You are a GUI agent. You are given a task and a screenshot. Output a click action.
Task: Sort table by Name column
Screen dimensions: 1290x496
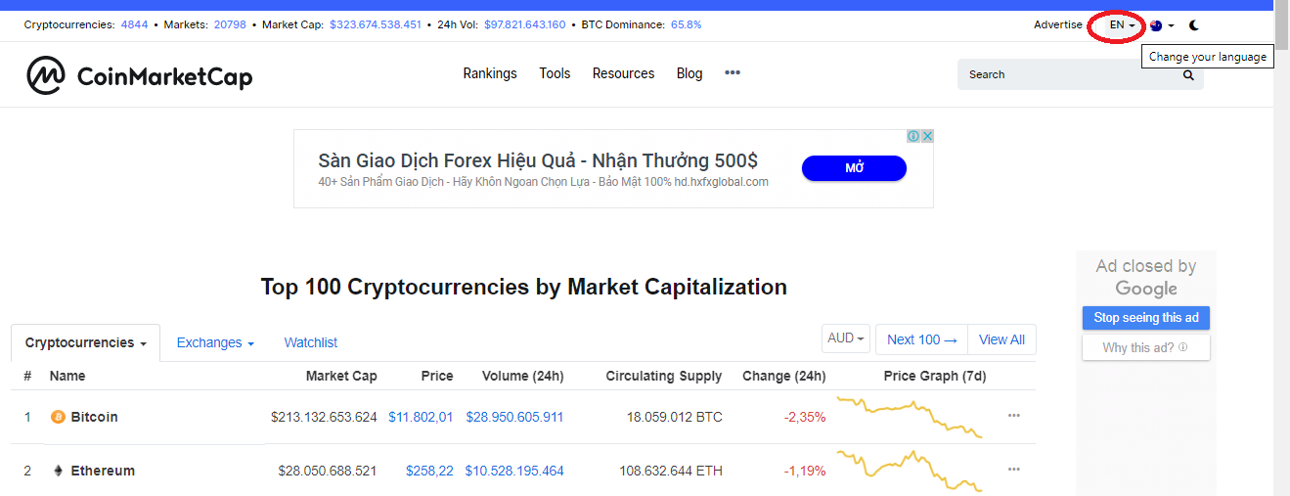(67, 376)
